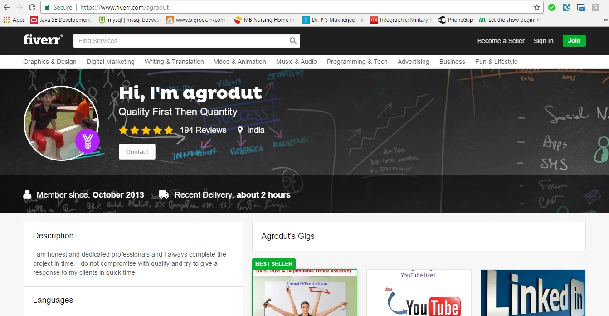The image size is (609, 316).
Task: Open the Apps bookmarks icon
Action: click(x=6, y=20)
